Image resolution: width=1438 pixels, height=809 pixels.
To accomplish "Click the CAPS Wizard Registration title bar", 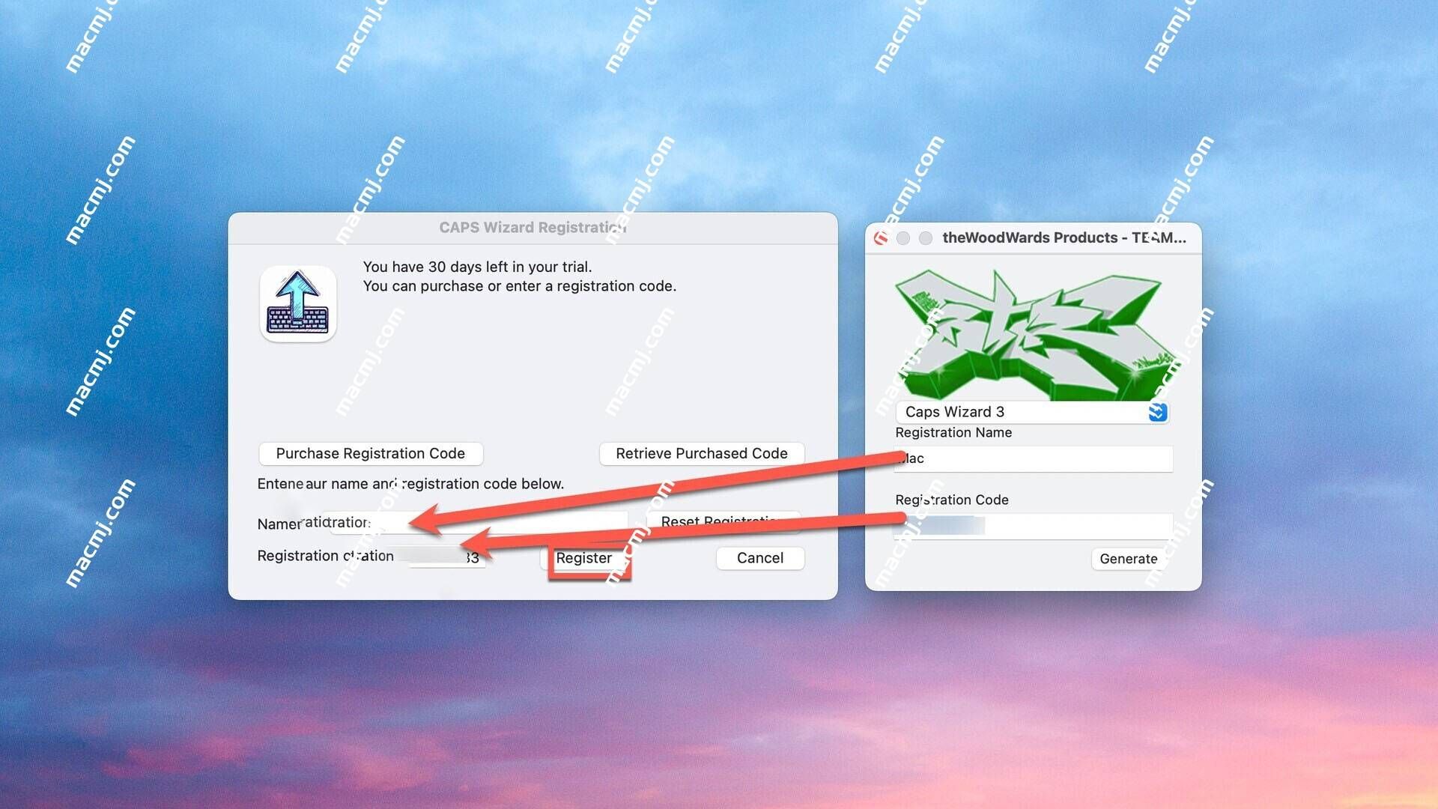I will pos(533,227).
